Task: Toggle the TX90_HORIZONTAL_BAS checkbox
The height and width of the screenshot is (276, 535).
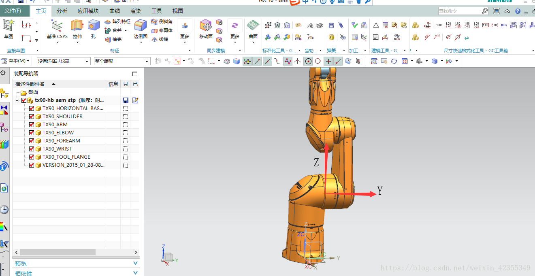Action: [x=32, y=108]
